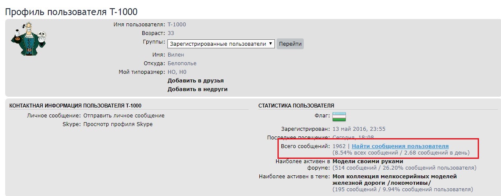501x196 pixels.
Task: Open the Модели своими руками forum link
Action: pos(368,161)
